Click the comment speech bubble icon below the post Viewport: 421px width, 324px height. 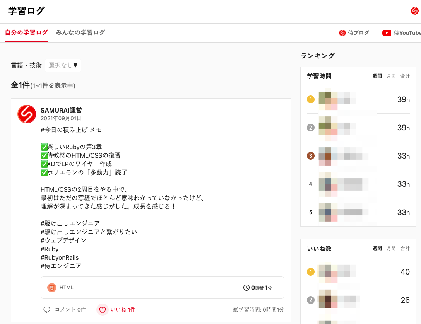click(x=47, y=310)
